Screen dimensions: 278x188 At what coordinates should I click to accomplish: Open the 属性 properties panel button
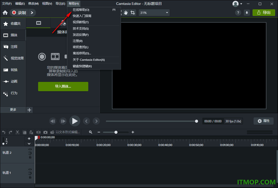264,121
